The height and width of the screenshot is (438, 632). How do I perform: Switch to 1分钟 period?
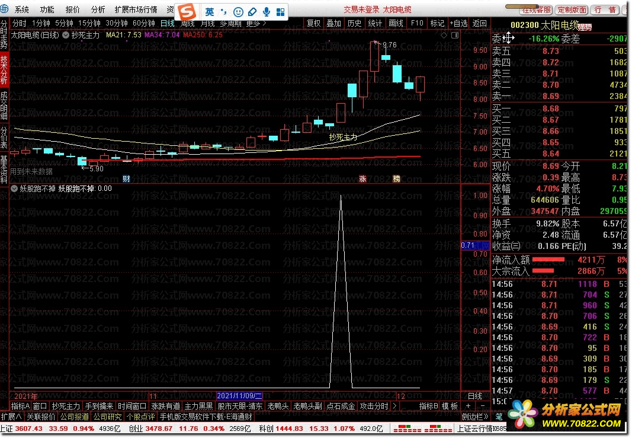click(x=41, y=23)
